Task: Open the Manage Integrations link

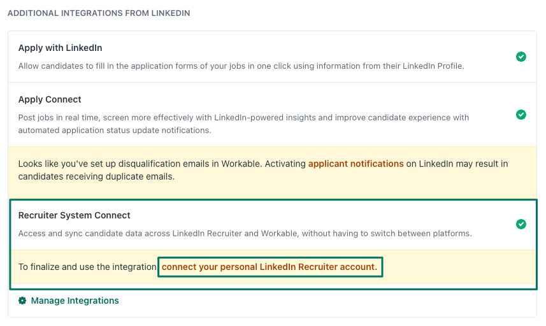Action: pos(75,301)
